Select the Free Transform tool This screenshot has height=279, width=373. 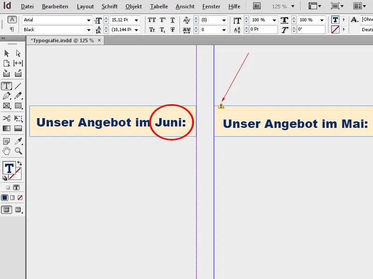click(18, 119)
